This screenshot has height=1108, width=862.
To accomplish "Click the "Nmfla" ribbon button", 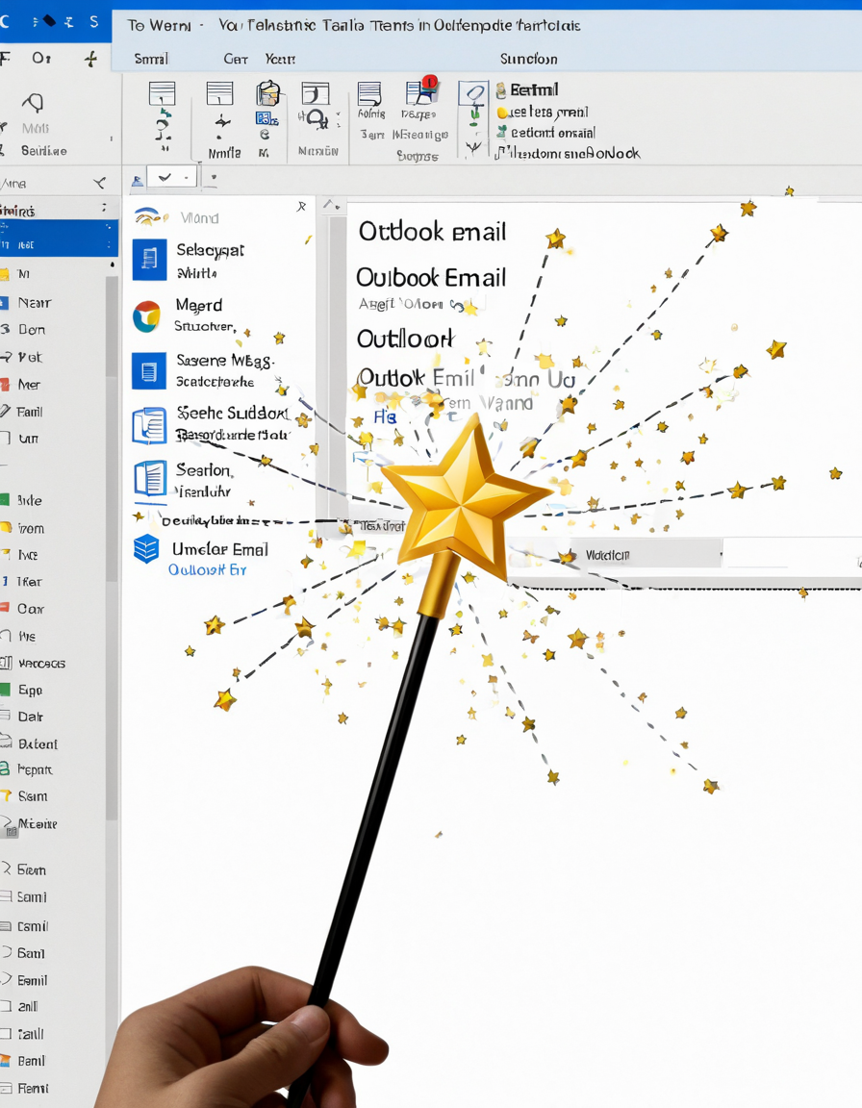I will coord(224,153).
